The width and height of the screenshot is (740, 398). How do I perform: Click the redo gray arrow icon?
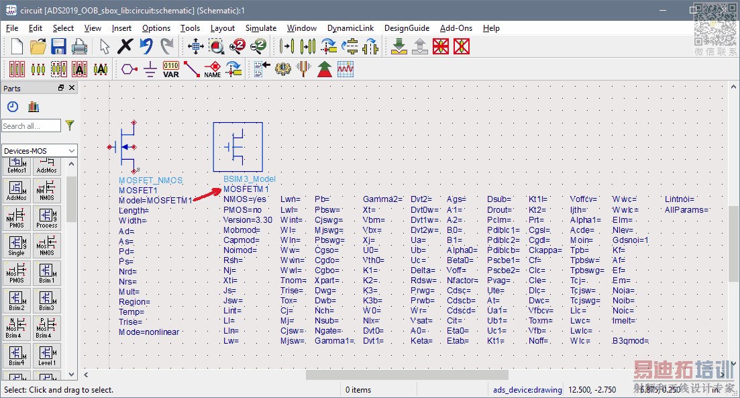coord(166,46)
